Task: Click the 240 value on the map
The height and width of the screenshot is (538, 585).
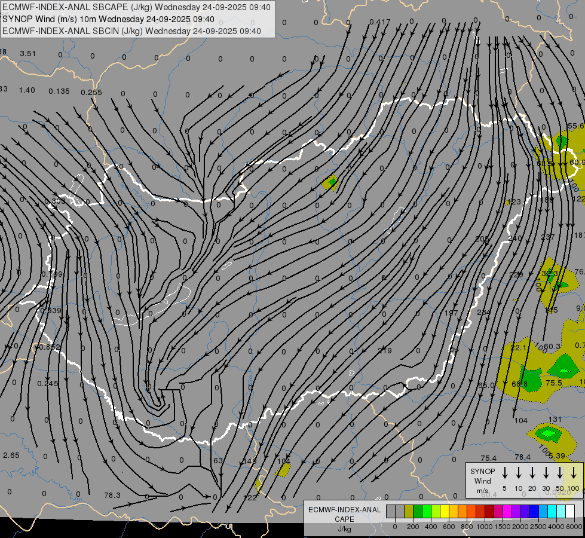Action: pyautogui.click(x=515, y=238)
